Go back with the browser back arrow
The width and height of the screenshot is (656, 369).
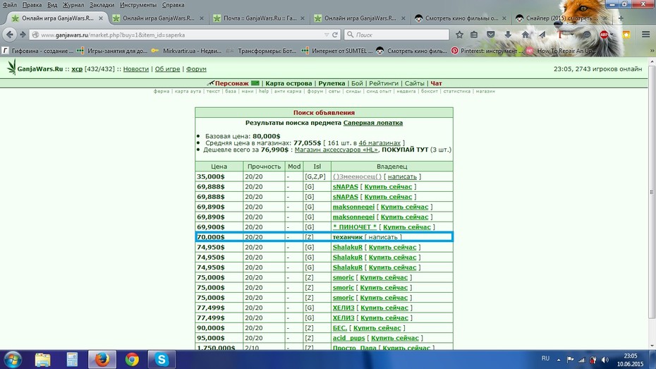point(10,35)
